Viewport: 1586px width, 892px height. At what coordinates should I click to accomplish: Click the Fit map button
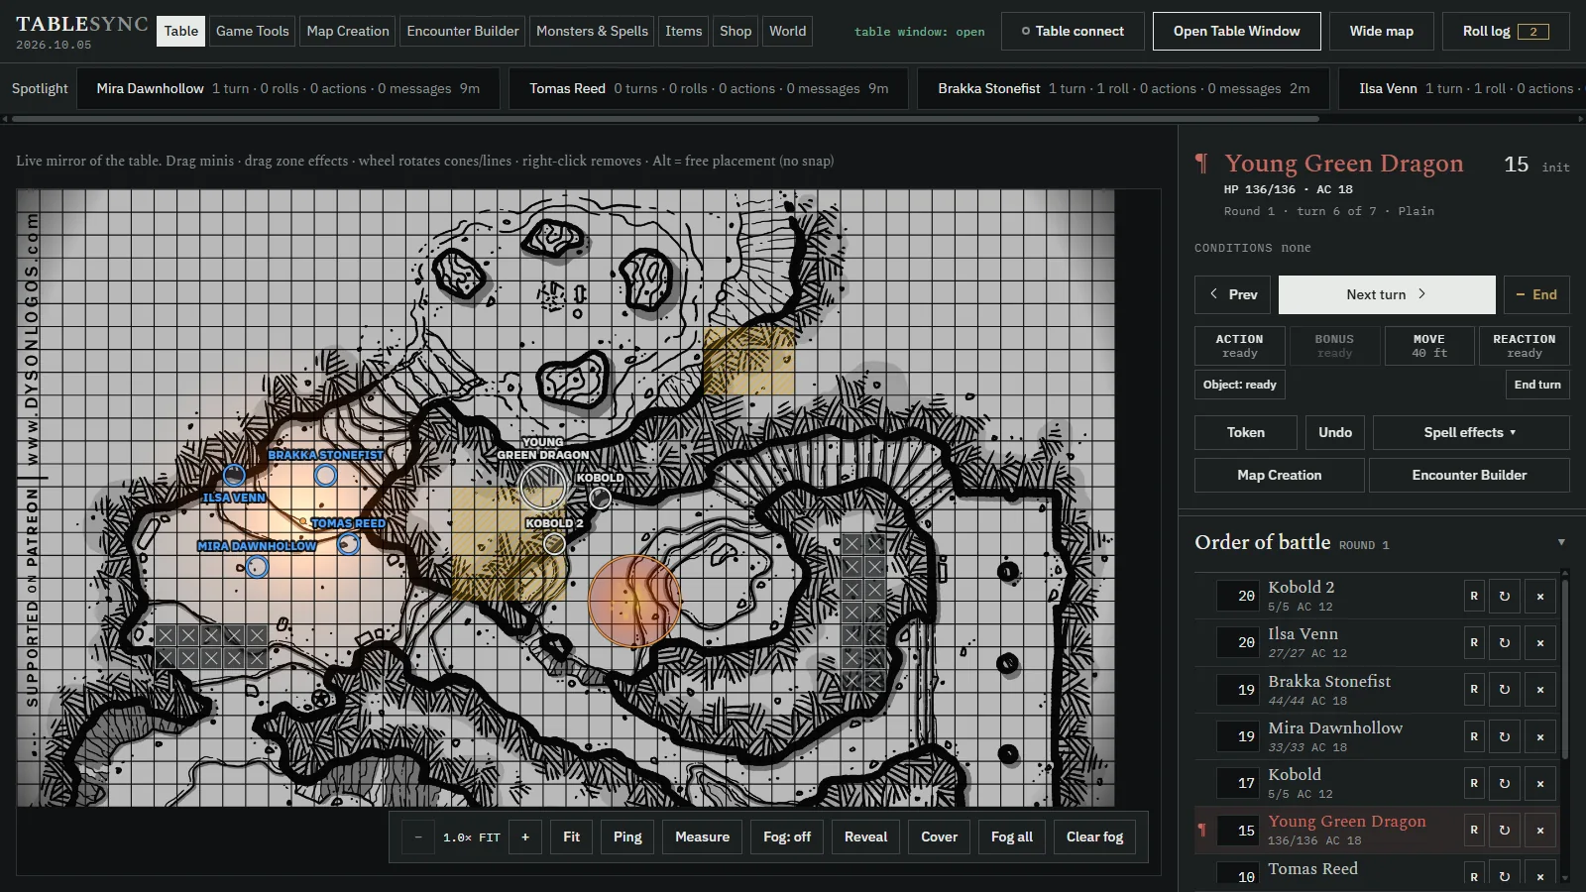click(x=571, y=836)
